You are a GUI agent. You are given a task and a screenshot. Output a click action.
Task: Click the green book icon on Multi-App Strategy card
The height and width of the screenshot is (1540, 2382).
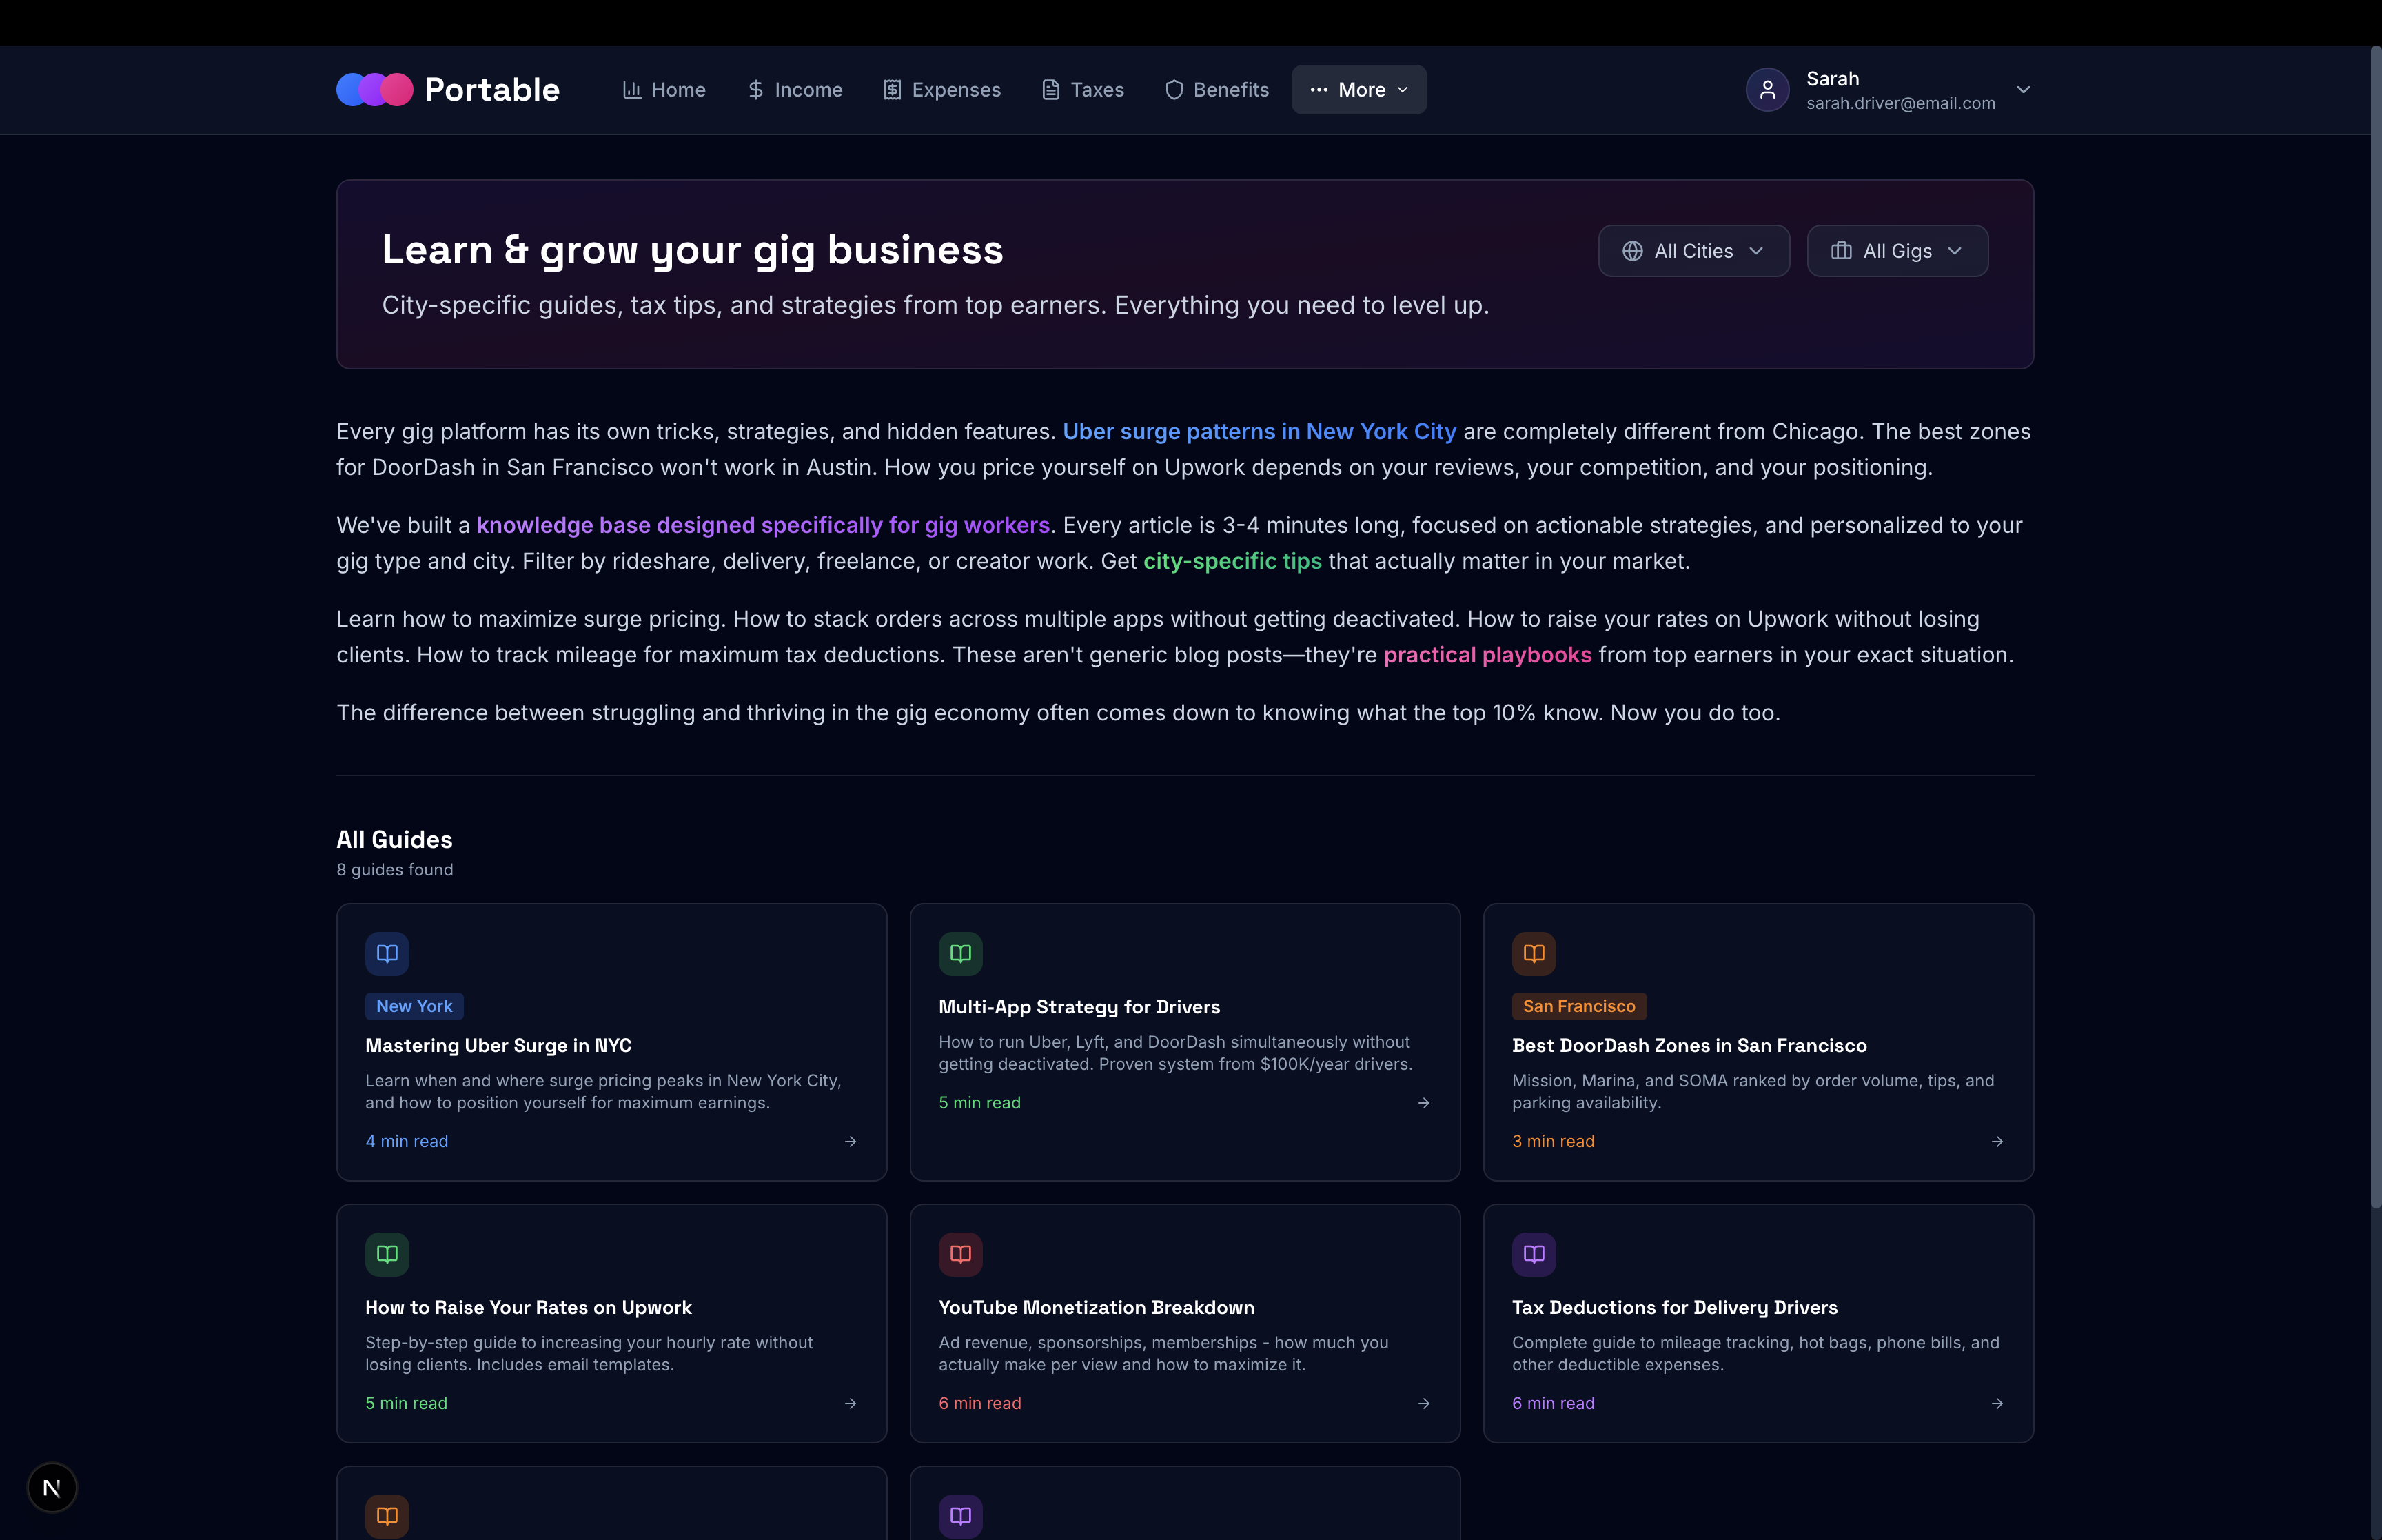pyautogui.click(x=959, y=953)
